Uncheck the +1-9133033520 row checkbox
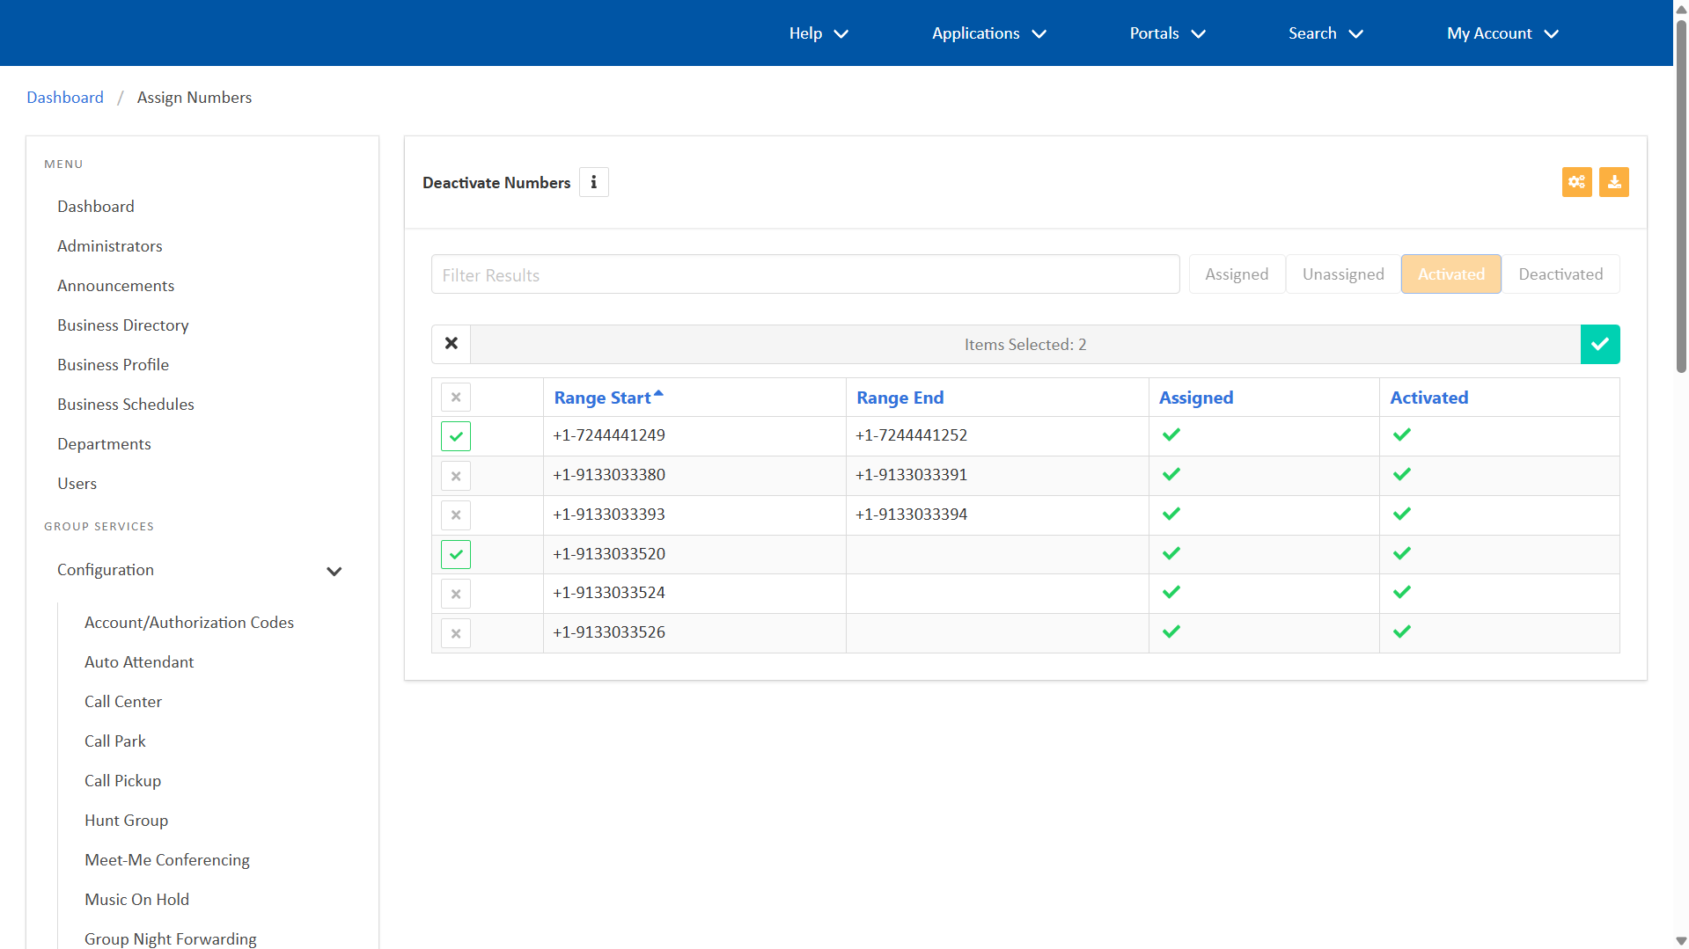This screenshot has width=1689, height=949. pyautogui.click(x=456, y=554)
